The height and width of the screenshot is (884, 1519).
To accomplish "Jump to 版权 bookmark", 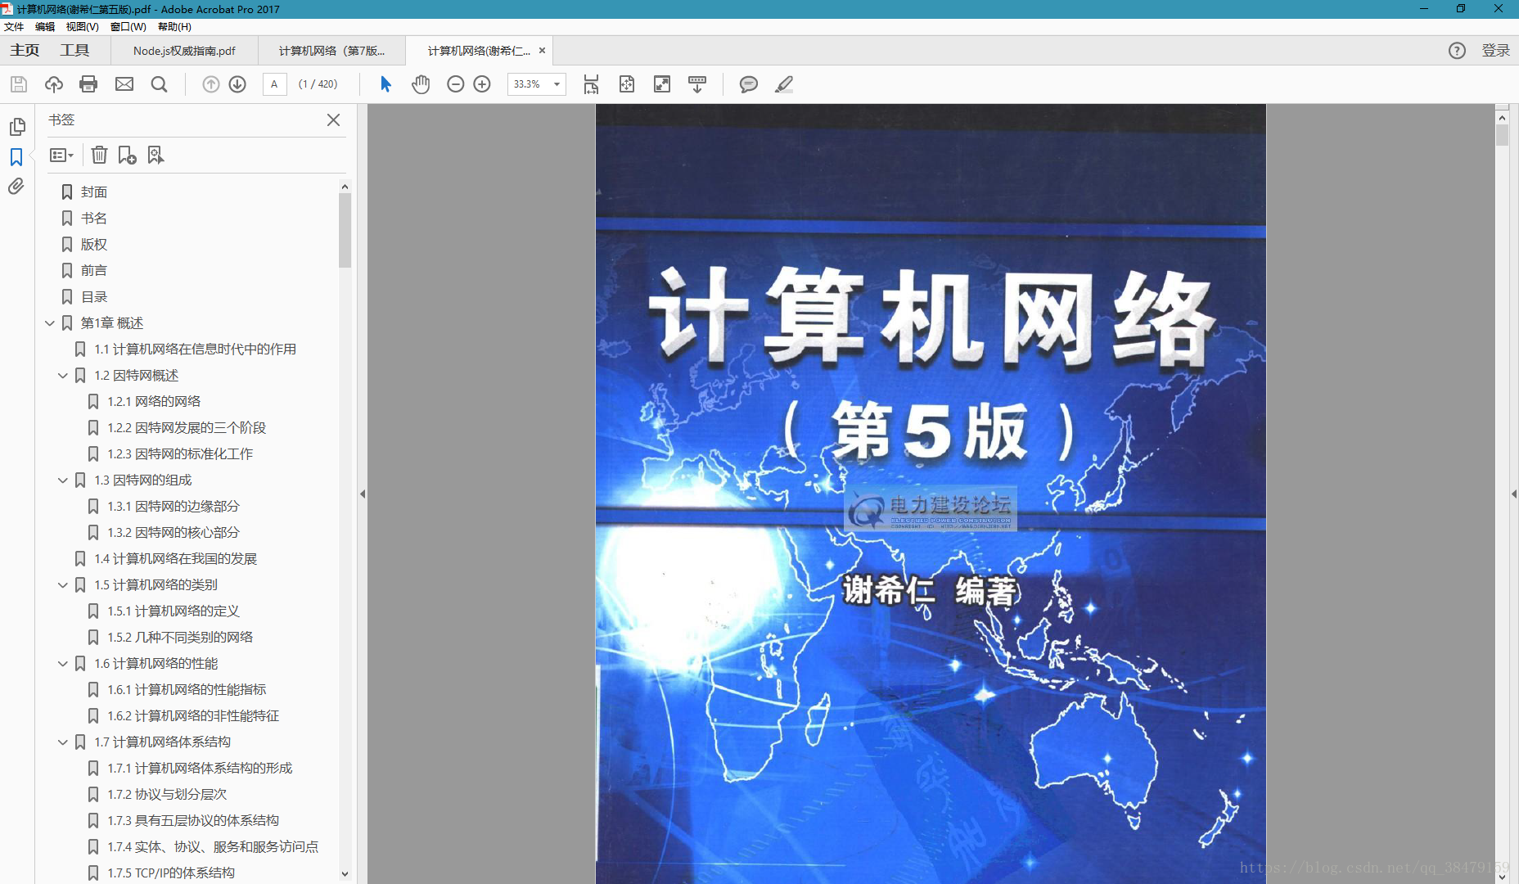I will click(94, 245).
